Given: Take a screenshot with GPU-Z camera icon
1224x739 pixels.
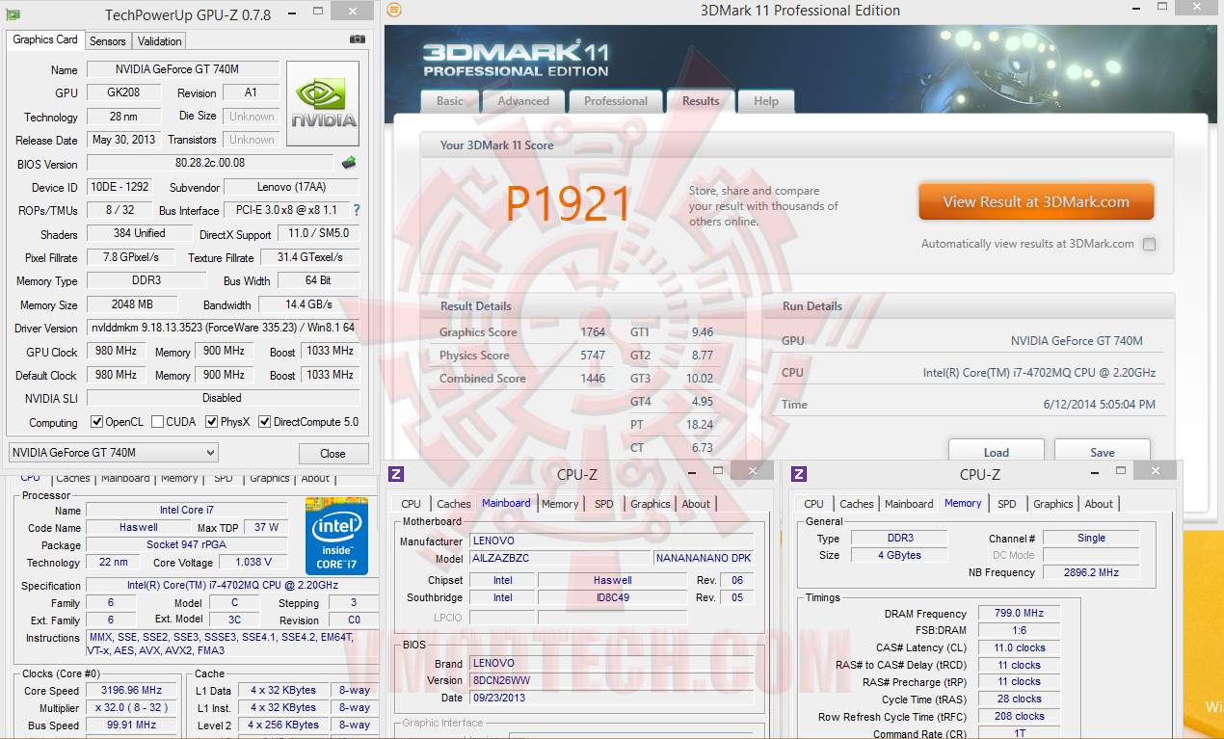Looking at the screenshot, I should coord(358,40).
